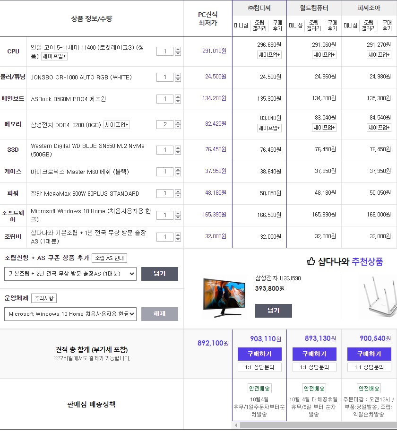This screenshot has width=397, height=433.
Task: Click 구매하기 under 900,540원 total
Action: (369, 354)
